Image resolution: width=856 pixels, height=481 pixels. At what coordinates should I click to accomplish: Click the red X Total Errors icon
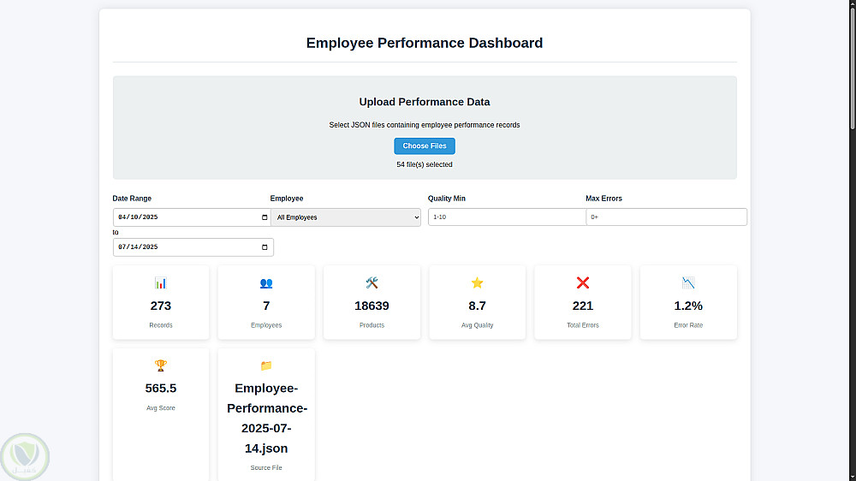[x=583, y=282]
